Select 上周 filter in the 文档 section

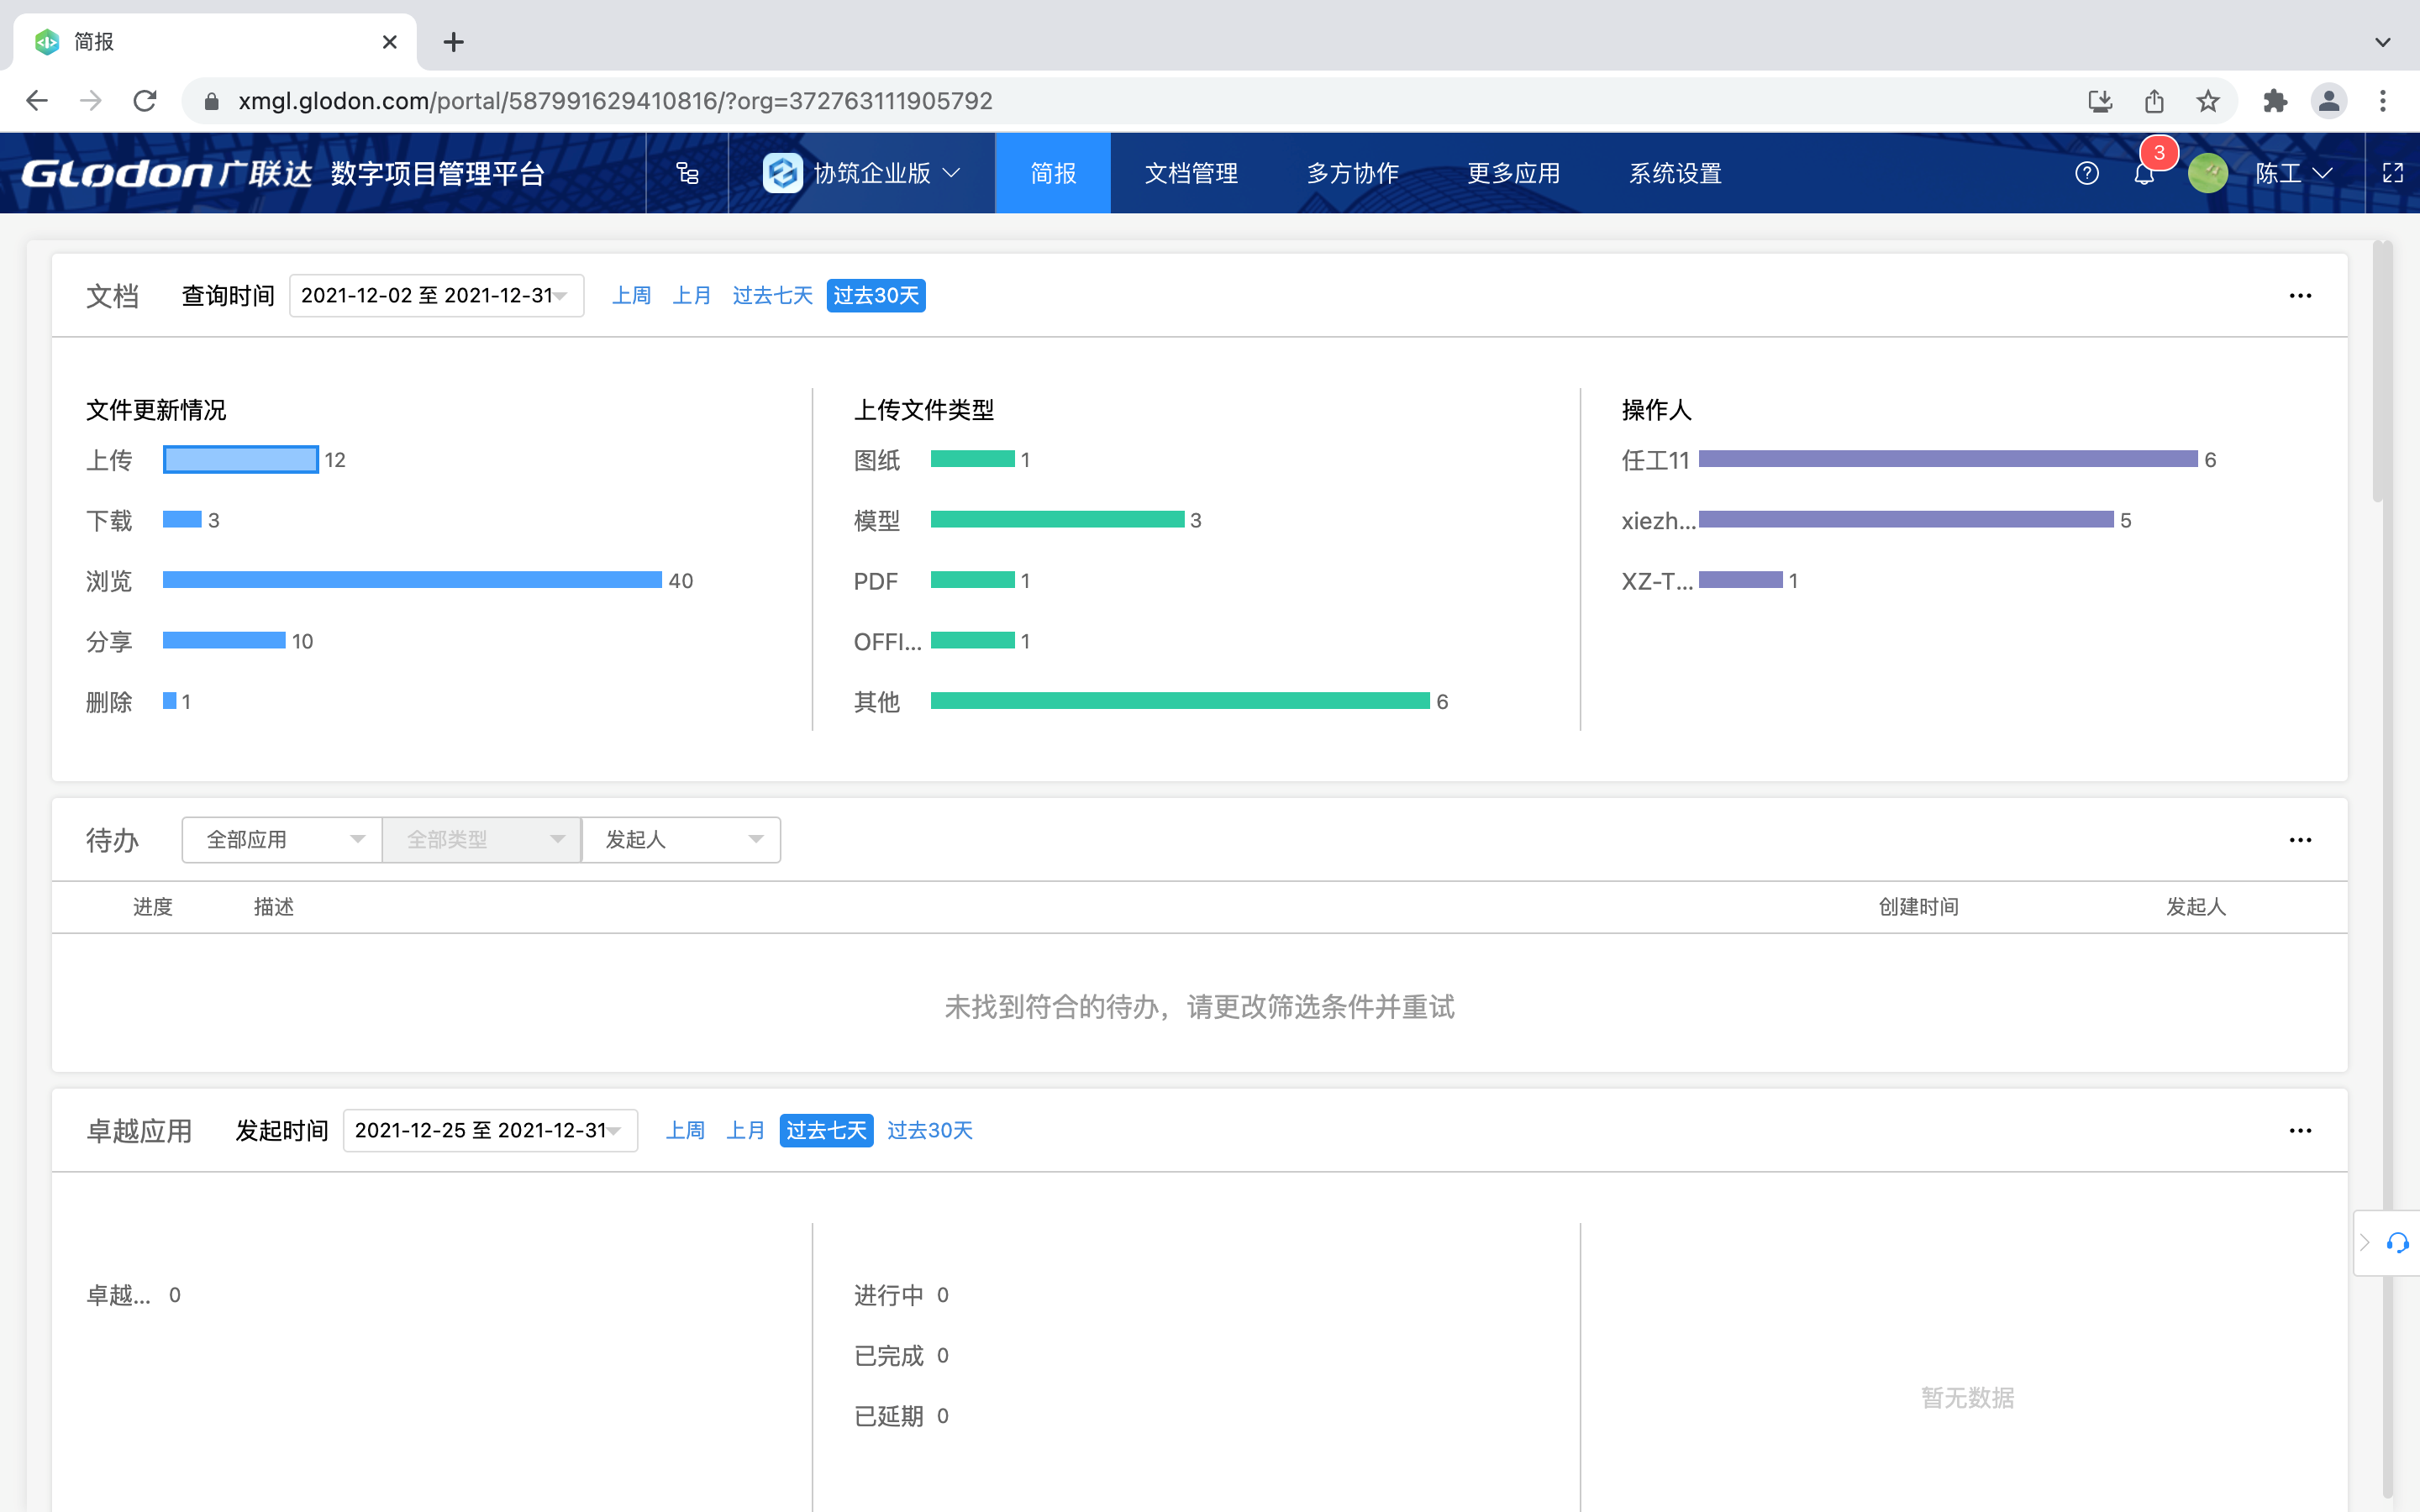(x=632, y=295)
